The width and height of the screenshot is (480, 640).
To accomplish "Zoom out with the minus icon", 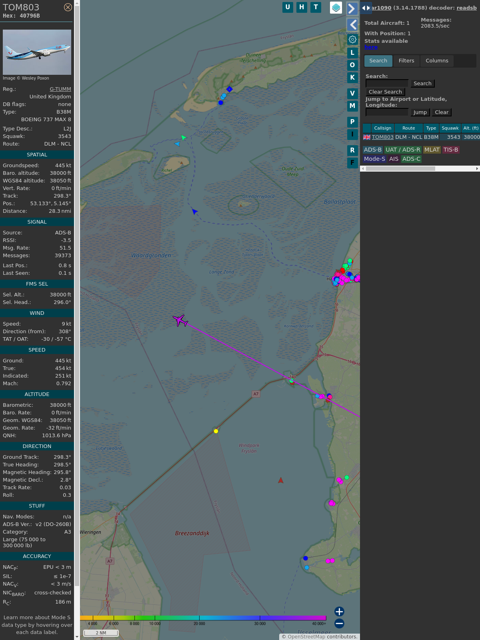I will [x=339, y=623].
